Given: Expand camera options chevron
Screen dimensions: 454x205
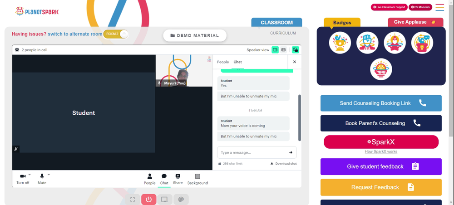Looking at the screenshot, I should pos(30,174).
